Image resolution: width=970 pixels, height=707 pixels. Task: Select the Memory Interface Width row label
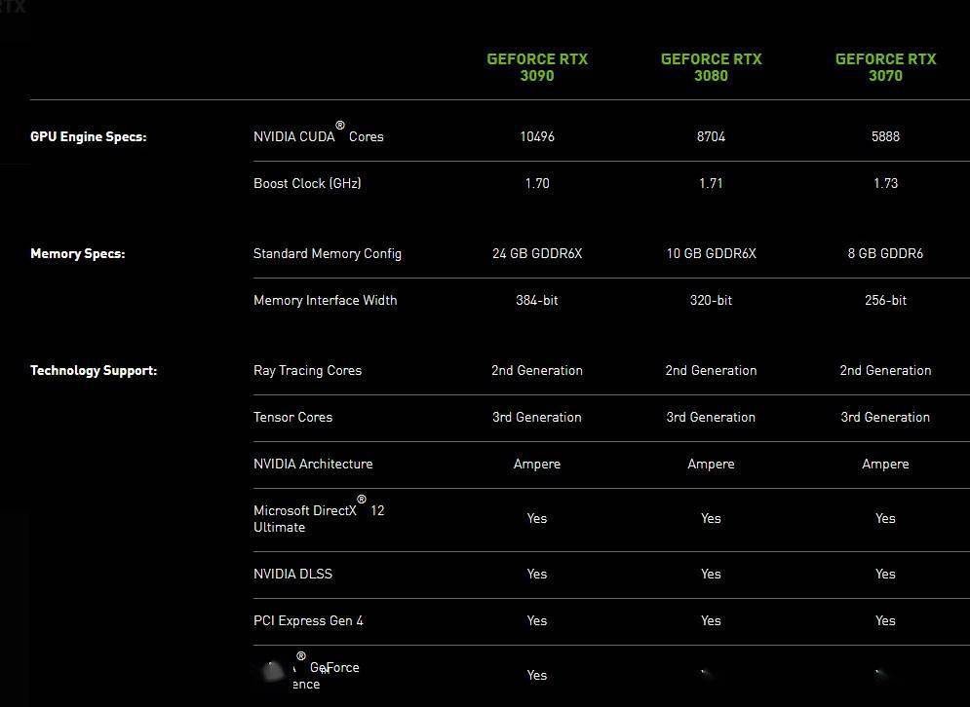pyautogui.click(x=325, y=300)
